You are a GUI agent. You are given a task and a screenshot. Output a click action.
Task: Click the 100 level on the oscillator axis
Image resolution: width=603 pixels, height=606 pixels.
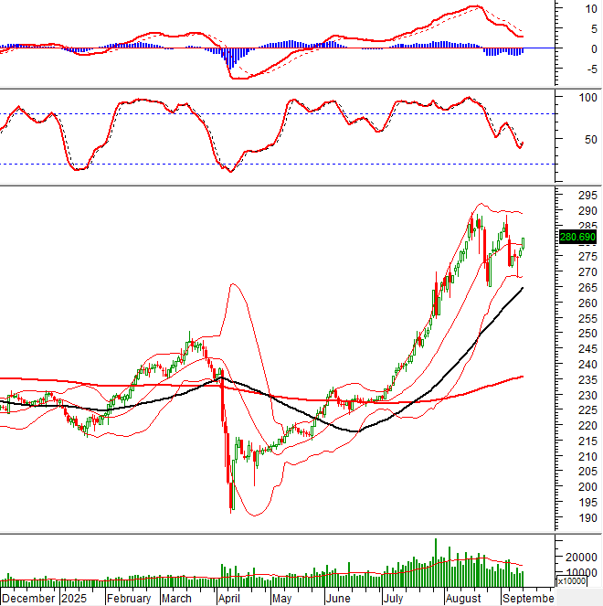click(x=577, y=97)
